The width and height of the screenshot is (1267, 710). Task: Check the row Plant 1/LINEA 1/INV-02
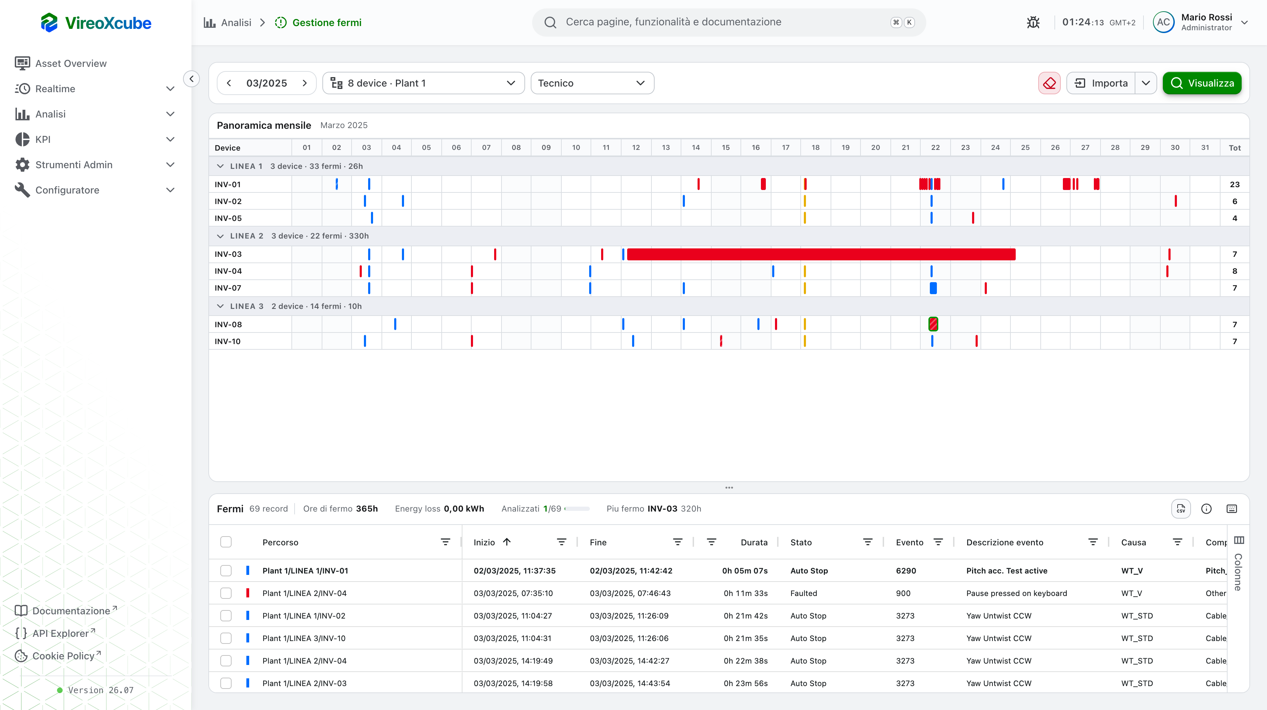coord(226,616)
